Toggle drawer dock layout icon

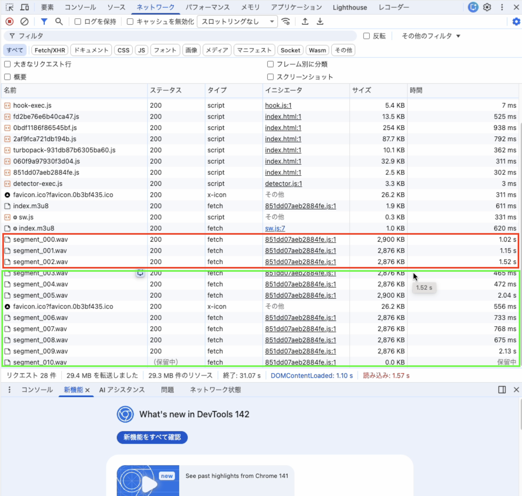coord(502,390)
